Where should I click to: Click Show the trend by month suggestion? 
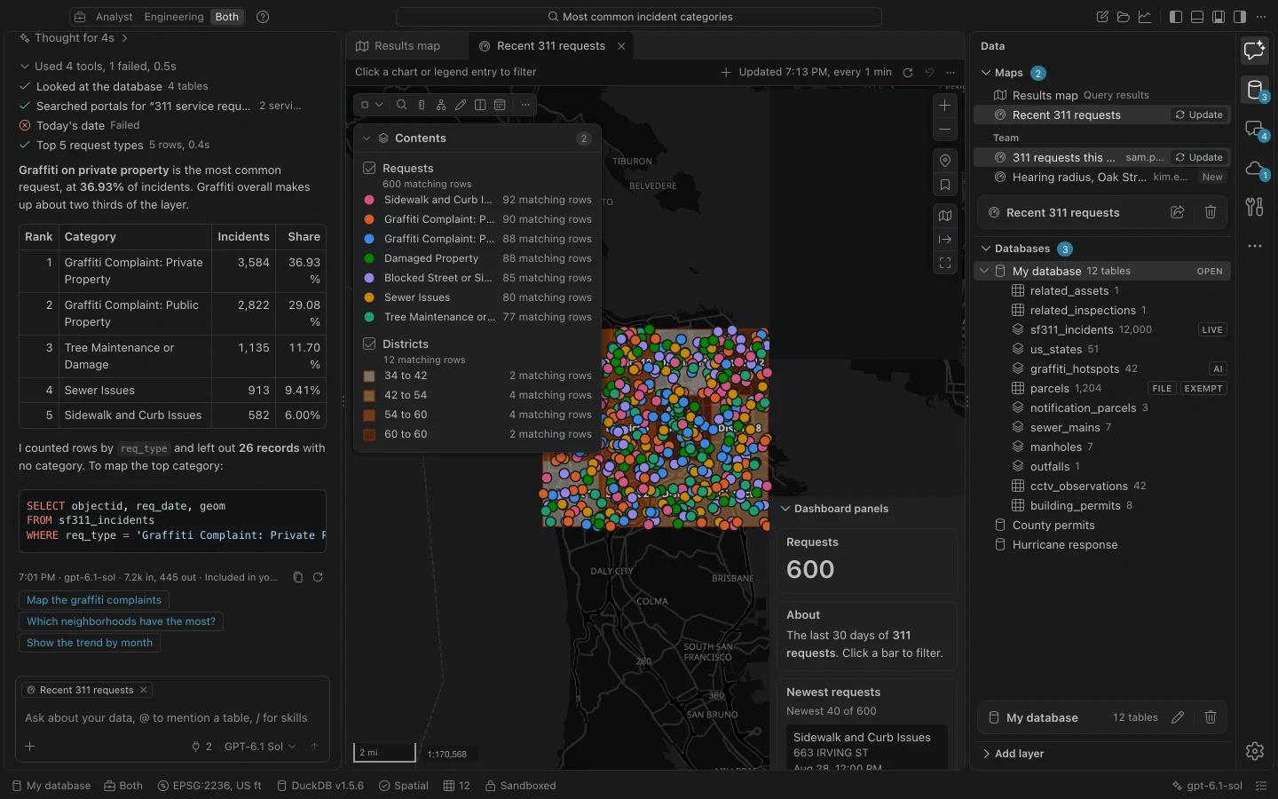90,643
